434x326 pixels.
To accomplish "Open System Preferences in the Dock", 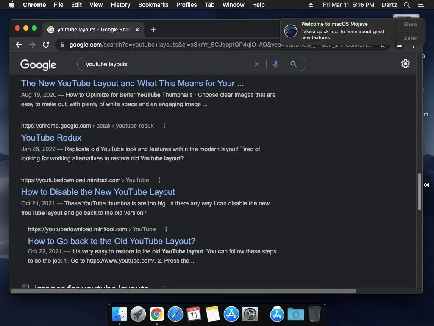I will [250, 315].
